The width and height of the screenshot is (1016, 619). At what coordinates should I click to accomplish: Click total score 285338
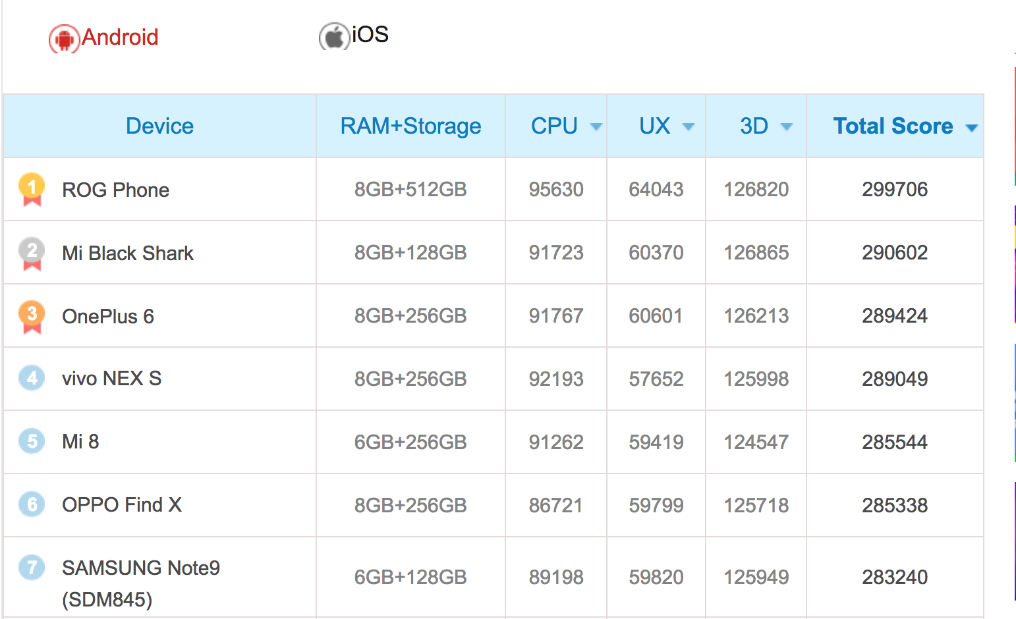pos(895,506)
